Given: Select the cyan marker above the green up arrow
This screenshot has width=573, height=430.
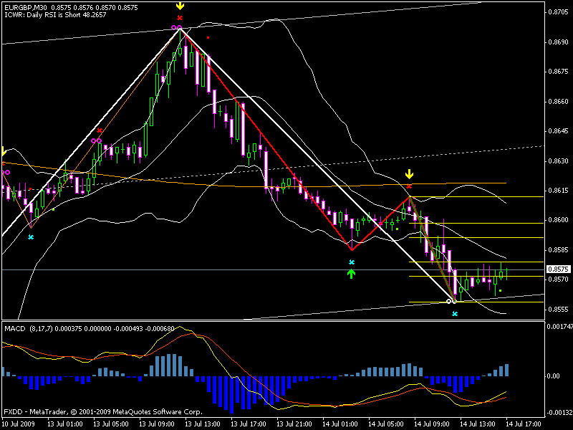Looking at the screenshot, I should 352,262.
